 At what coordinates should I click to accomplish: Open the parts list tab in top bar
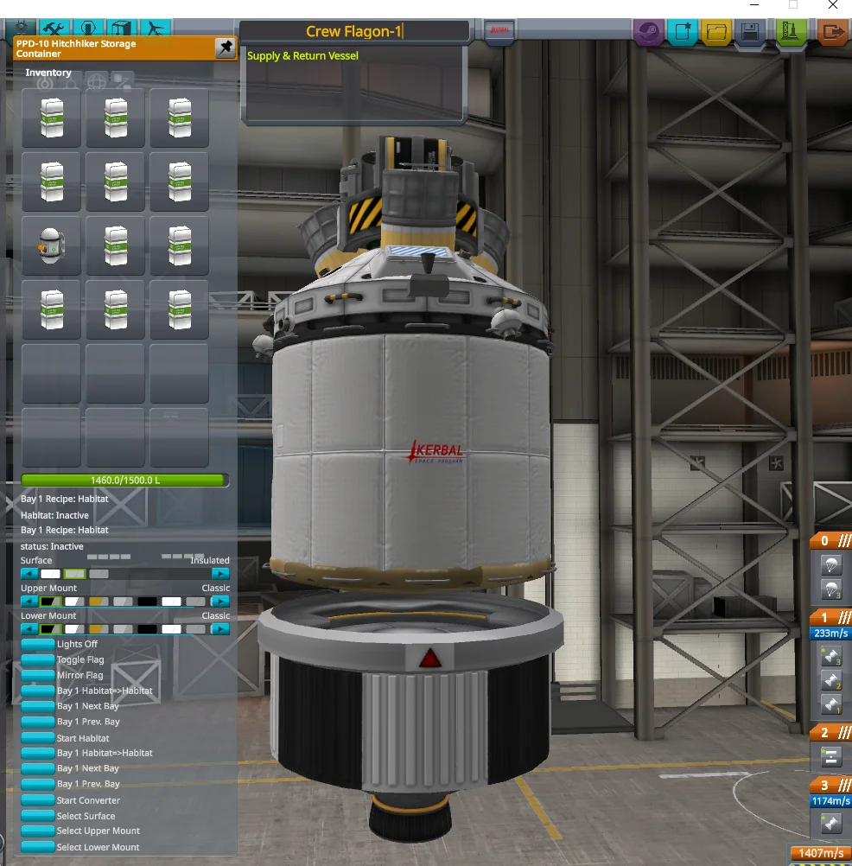(x=21, y=28)
